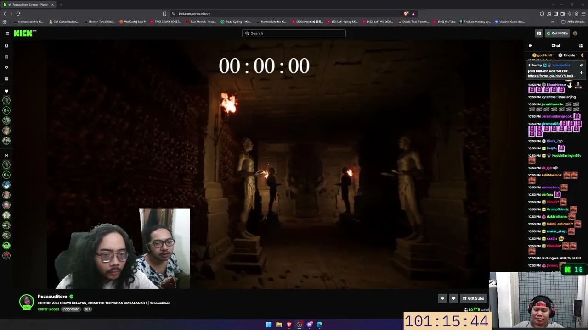Click user GrumpGrinch in chat
The height and width of the screenshot is (330, 588).
point(558,209)
